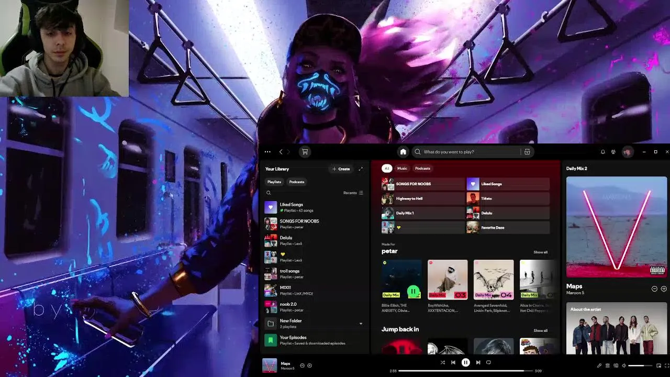Image resolution: width=670 pixels, height=377 pixels.
Task: Open Tiësto shortcut tile
Action: point(508,198)
